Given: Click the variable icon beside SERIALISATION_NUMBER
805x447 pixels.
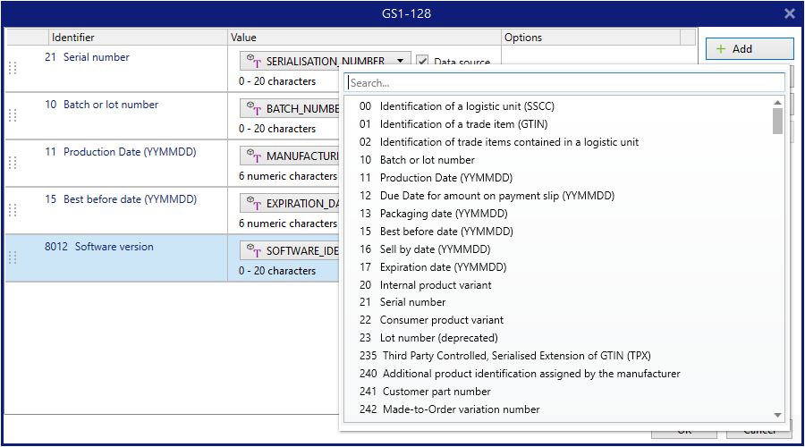Looking at the screenshot, I should tap(254, 61).
